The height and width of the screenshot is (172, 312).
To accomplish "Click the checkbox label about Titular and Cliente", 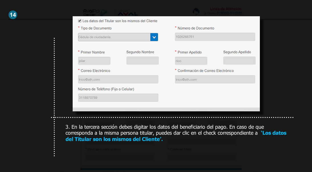I will point(120,21).
